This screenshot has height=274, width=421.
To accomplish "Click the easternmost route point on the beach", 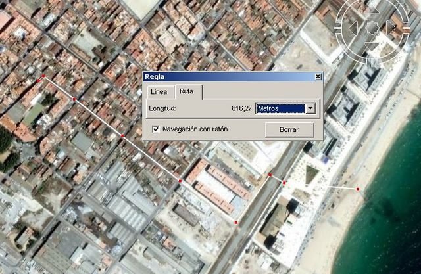I will pos(358,189).
